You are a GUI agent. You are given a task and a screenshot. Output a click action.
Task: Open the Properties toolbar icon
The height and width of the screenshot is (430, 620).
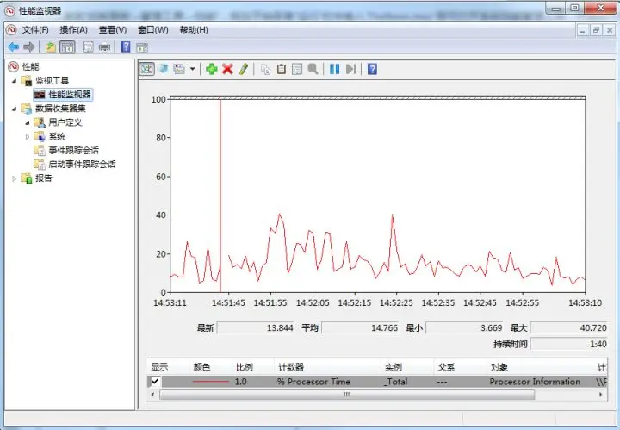88,47
